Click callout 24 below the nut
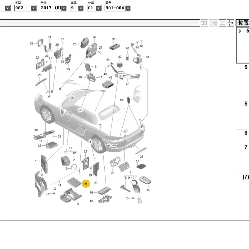249x249 pixels. pyautogui.click(x=91, y=175)
